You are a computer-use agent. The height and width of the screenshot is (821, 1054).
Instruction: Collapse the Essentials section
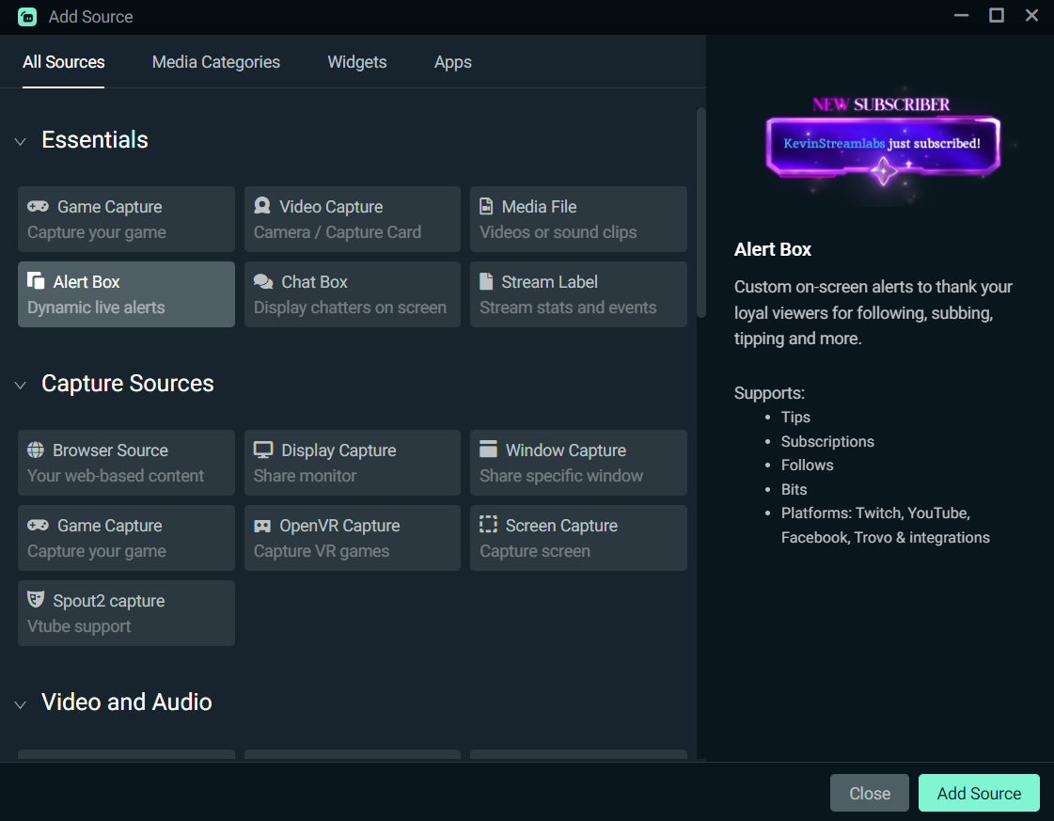20,141
